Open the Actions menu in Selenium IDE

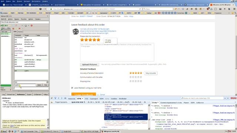pos(10,19)
